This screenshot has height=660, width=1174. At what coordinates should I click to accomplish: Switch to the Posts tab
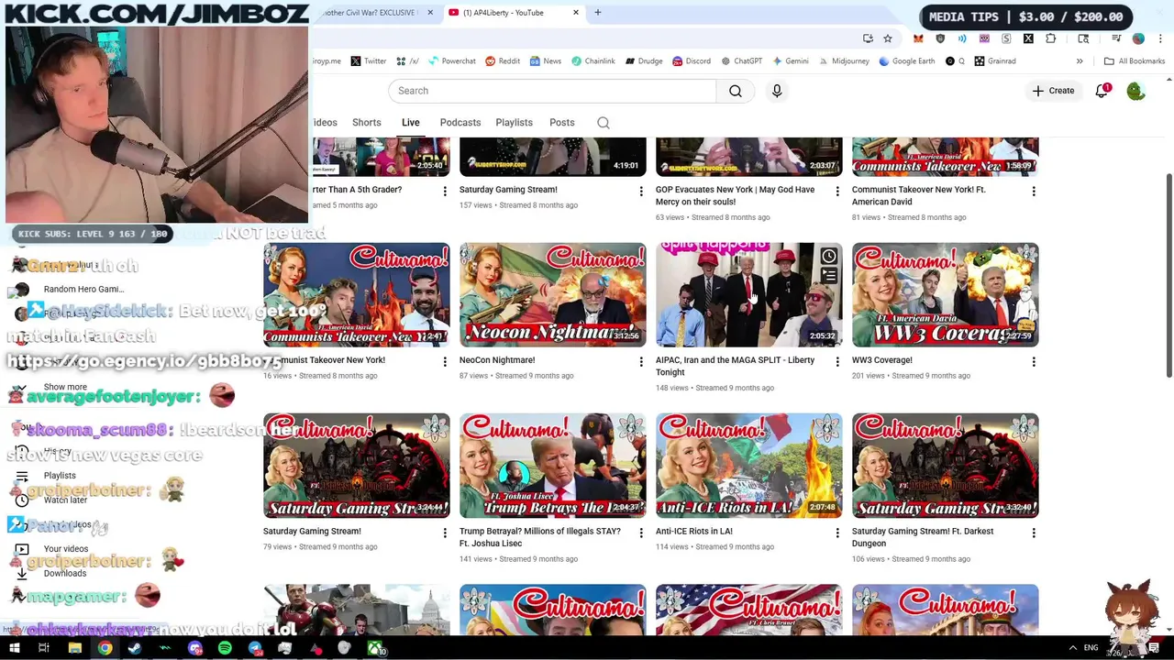[561, 123]
